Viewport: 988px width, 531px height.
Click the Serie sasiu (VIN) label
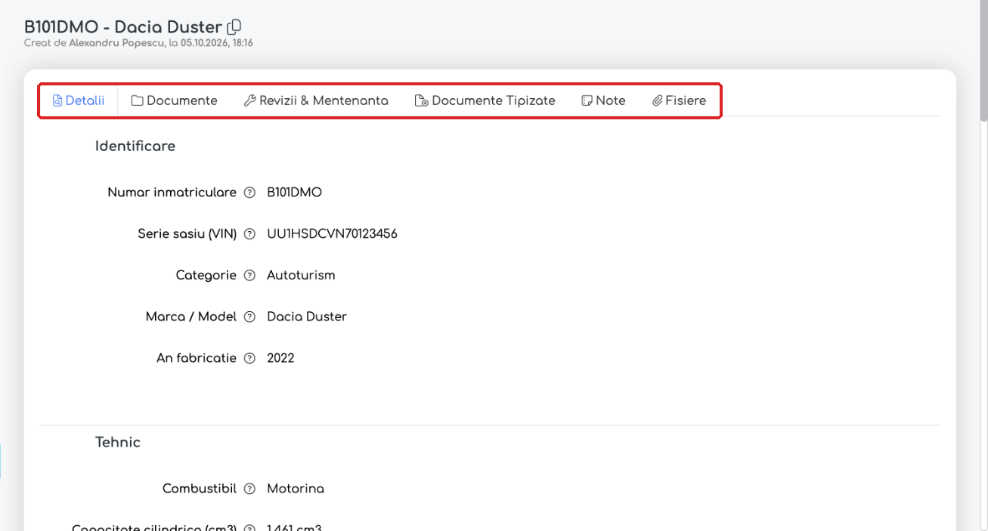(x=187, y=234)
